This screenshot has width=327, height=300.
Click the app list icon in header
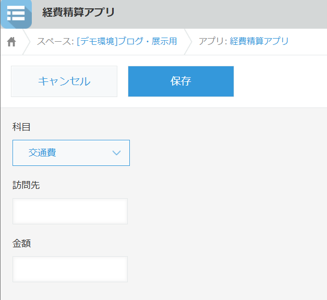pyautogui.click(x=16, y=14)
